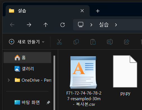This screenshot has height=110, width=142.
Task: Open 갤러리 in navigation pane
Action: pos(27,69)
